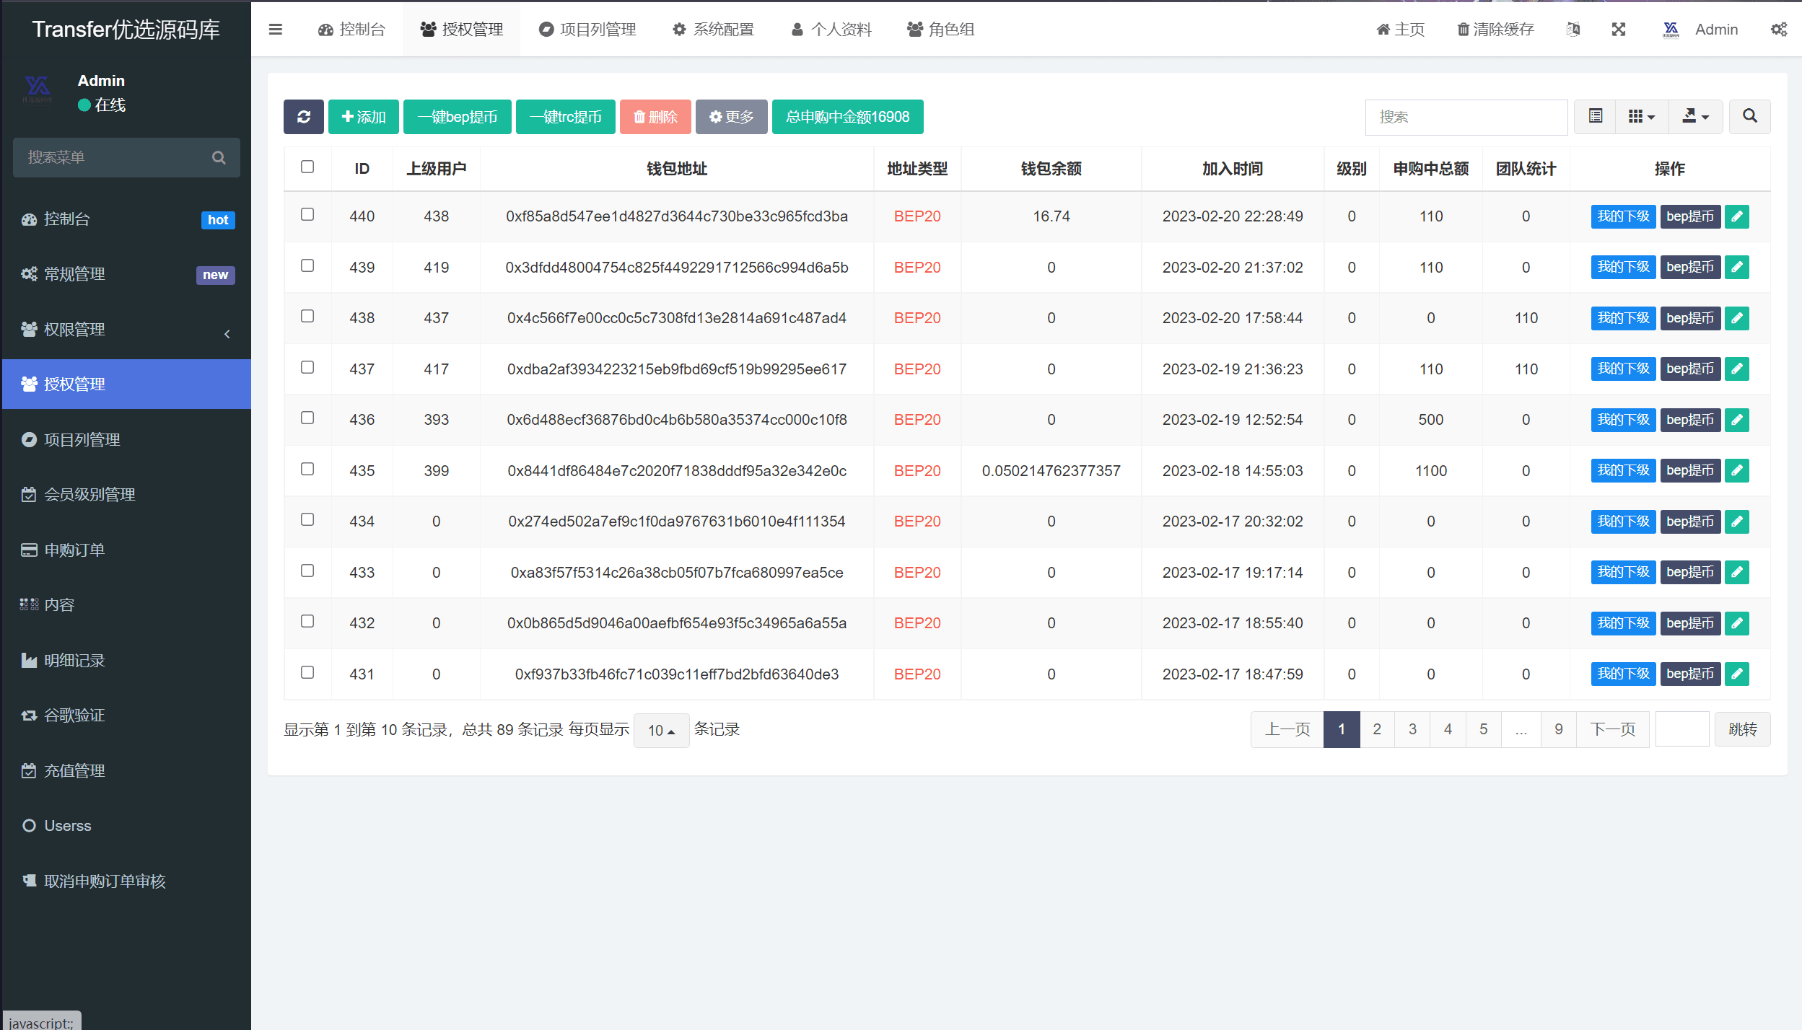Click the page jump number input field

point(1681,729)
